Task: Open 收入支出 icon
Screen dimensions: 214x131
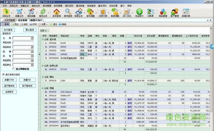Action: 127,13
